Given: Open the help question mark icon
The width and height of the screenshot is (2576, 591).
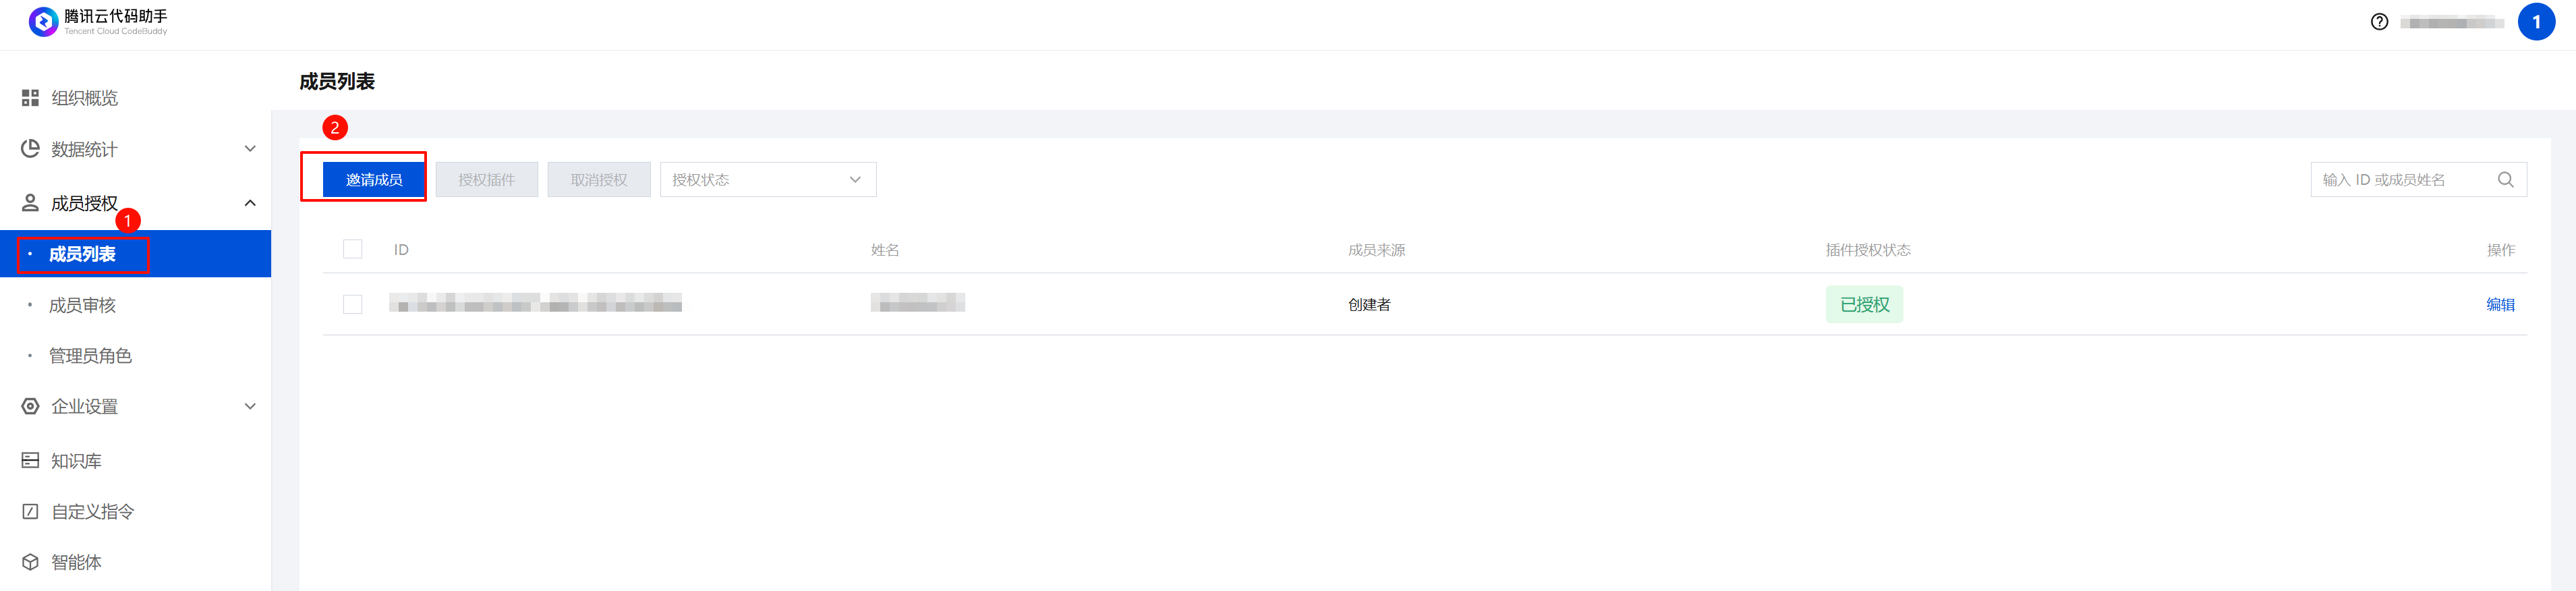Looking at the screenshot, I should (2379, 22).
